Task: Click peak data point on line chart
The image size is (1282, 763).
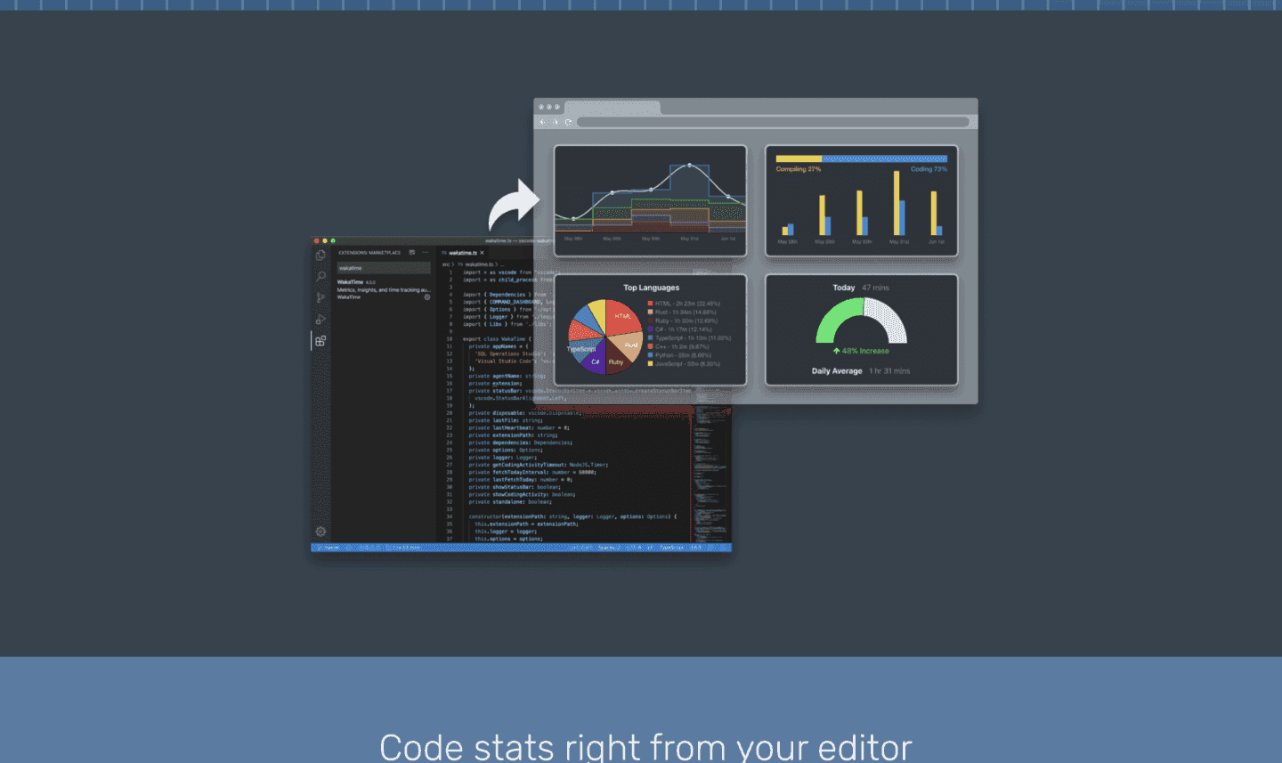Action: coord(689,166)
